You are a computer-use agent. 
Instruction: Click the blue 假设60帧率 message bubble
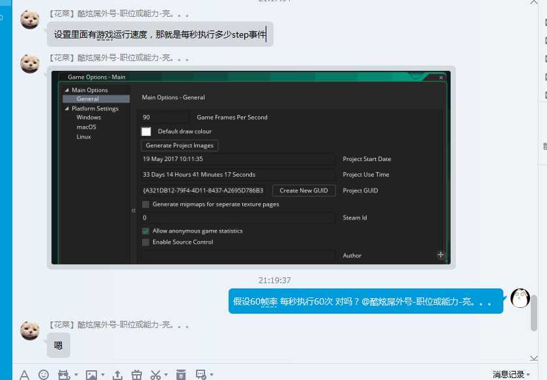click(x=366, y=301)
